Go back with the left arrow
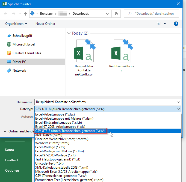186x182 pixels. point(5,14)
